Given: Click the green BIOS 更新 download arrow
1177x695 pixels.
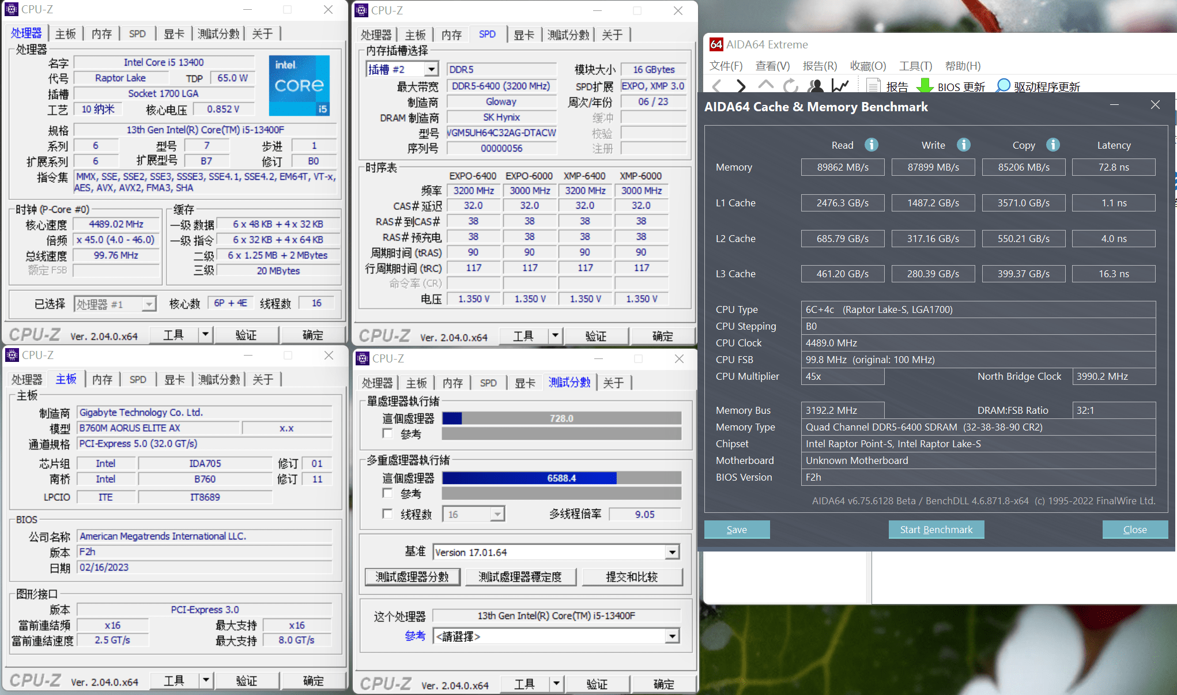Looking at the screenshot, I should 925,86.
